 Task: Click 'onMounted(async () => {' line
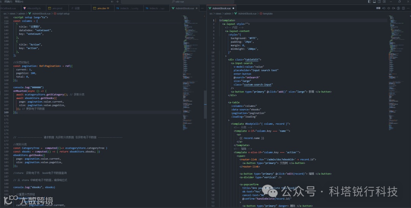pyautogui.click(x=30, y=91)
